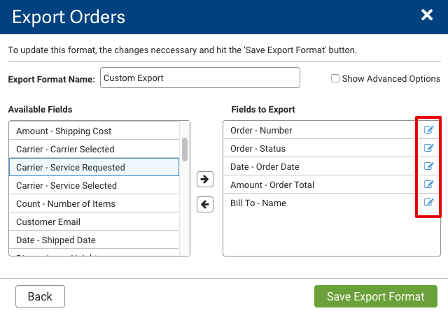Open edit icon beside Date - Order Date
Viewport: 448px width, 311px height.
[x=429, y=166]
